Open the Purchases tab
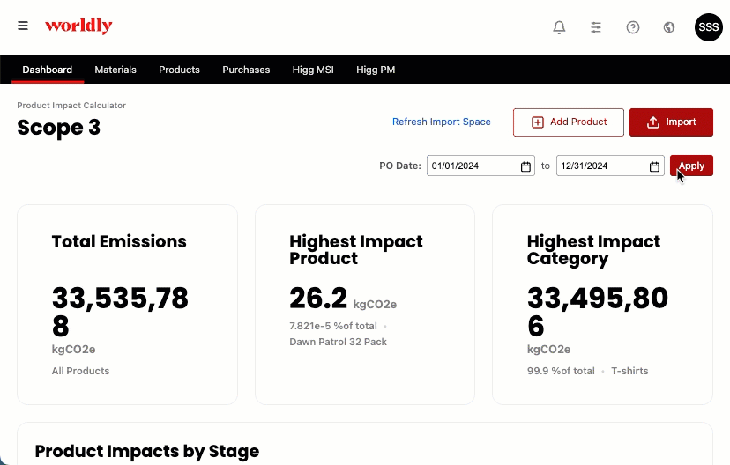This screenshot has width=730, height=465. point(246,70)
